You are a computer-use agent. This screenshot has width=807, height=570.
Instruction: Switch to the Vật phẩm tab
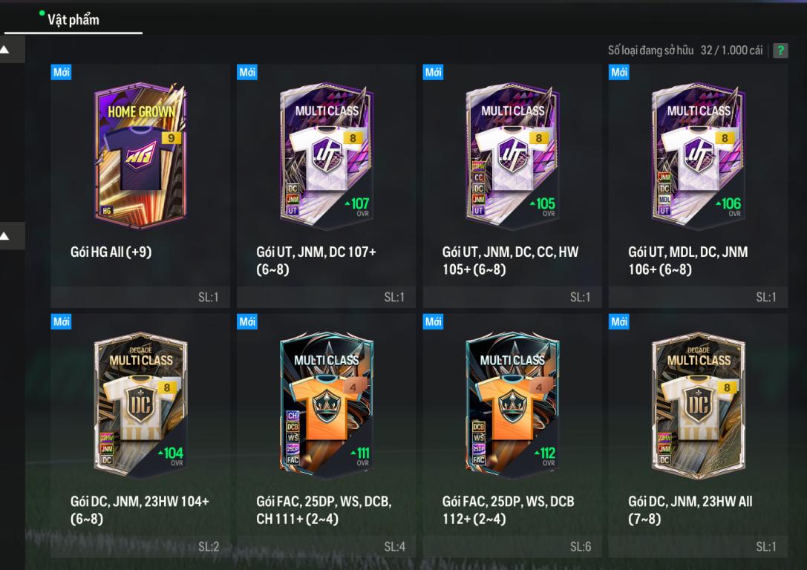click(73, 20)
